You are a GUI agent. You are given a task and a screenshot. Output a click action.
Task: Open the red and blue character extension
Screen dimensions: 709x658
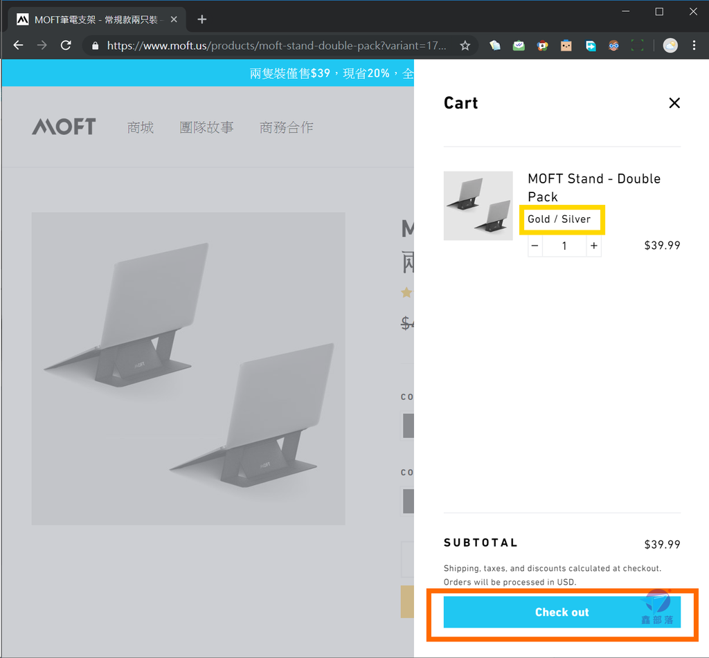coord(543,46)
